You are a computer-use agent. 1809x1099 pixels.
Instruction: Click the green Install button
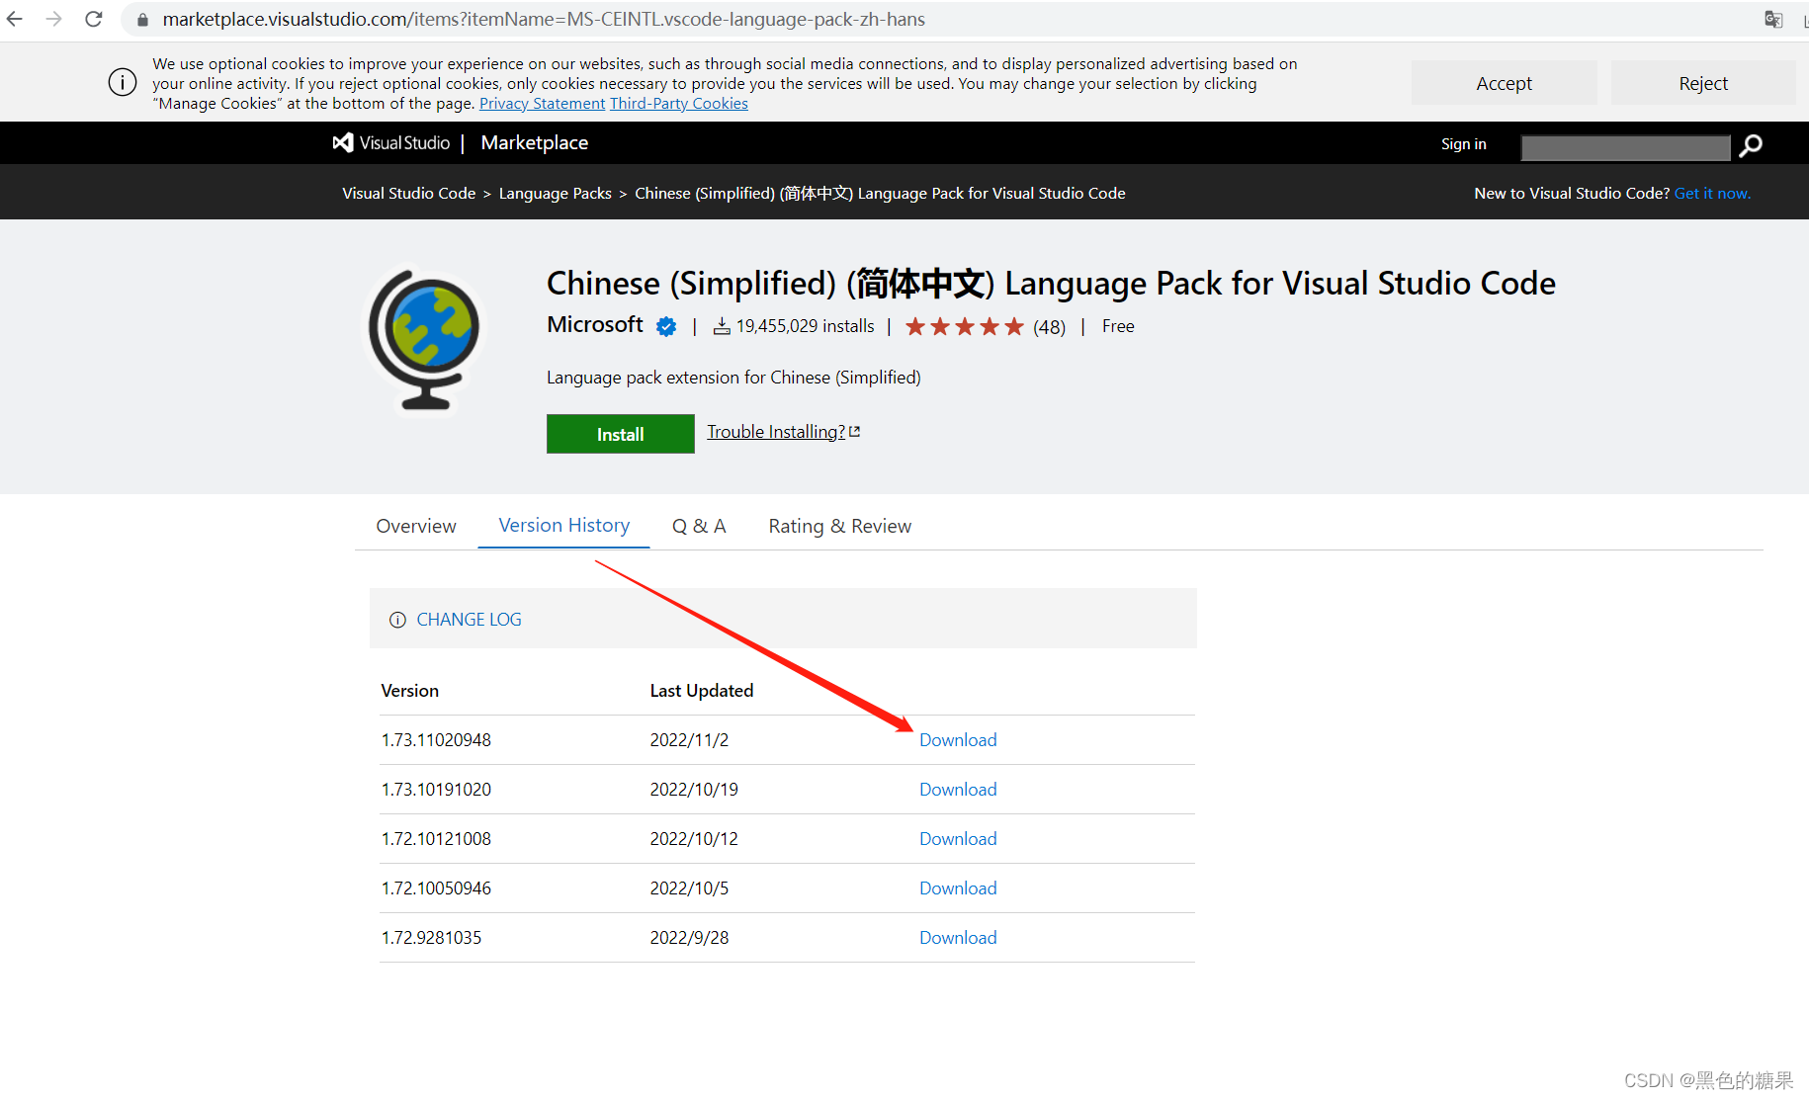click(x=621, y=434)
